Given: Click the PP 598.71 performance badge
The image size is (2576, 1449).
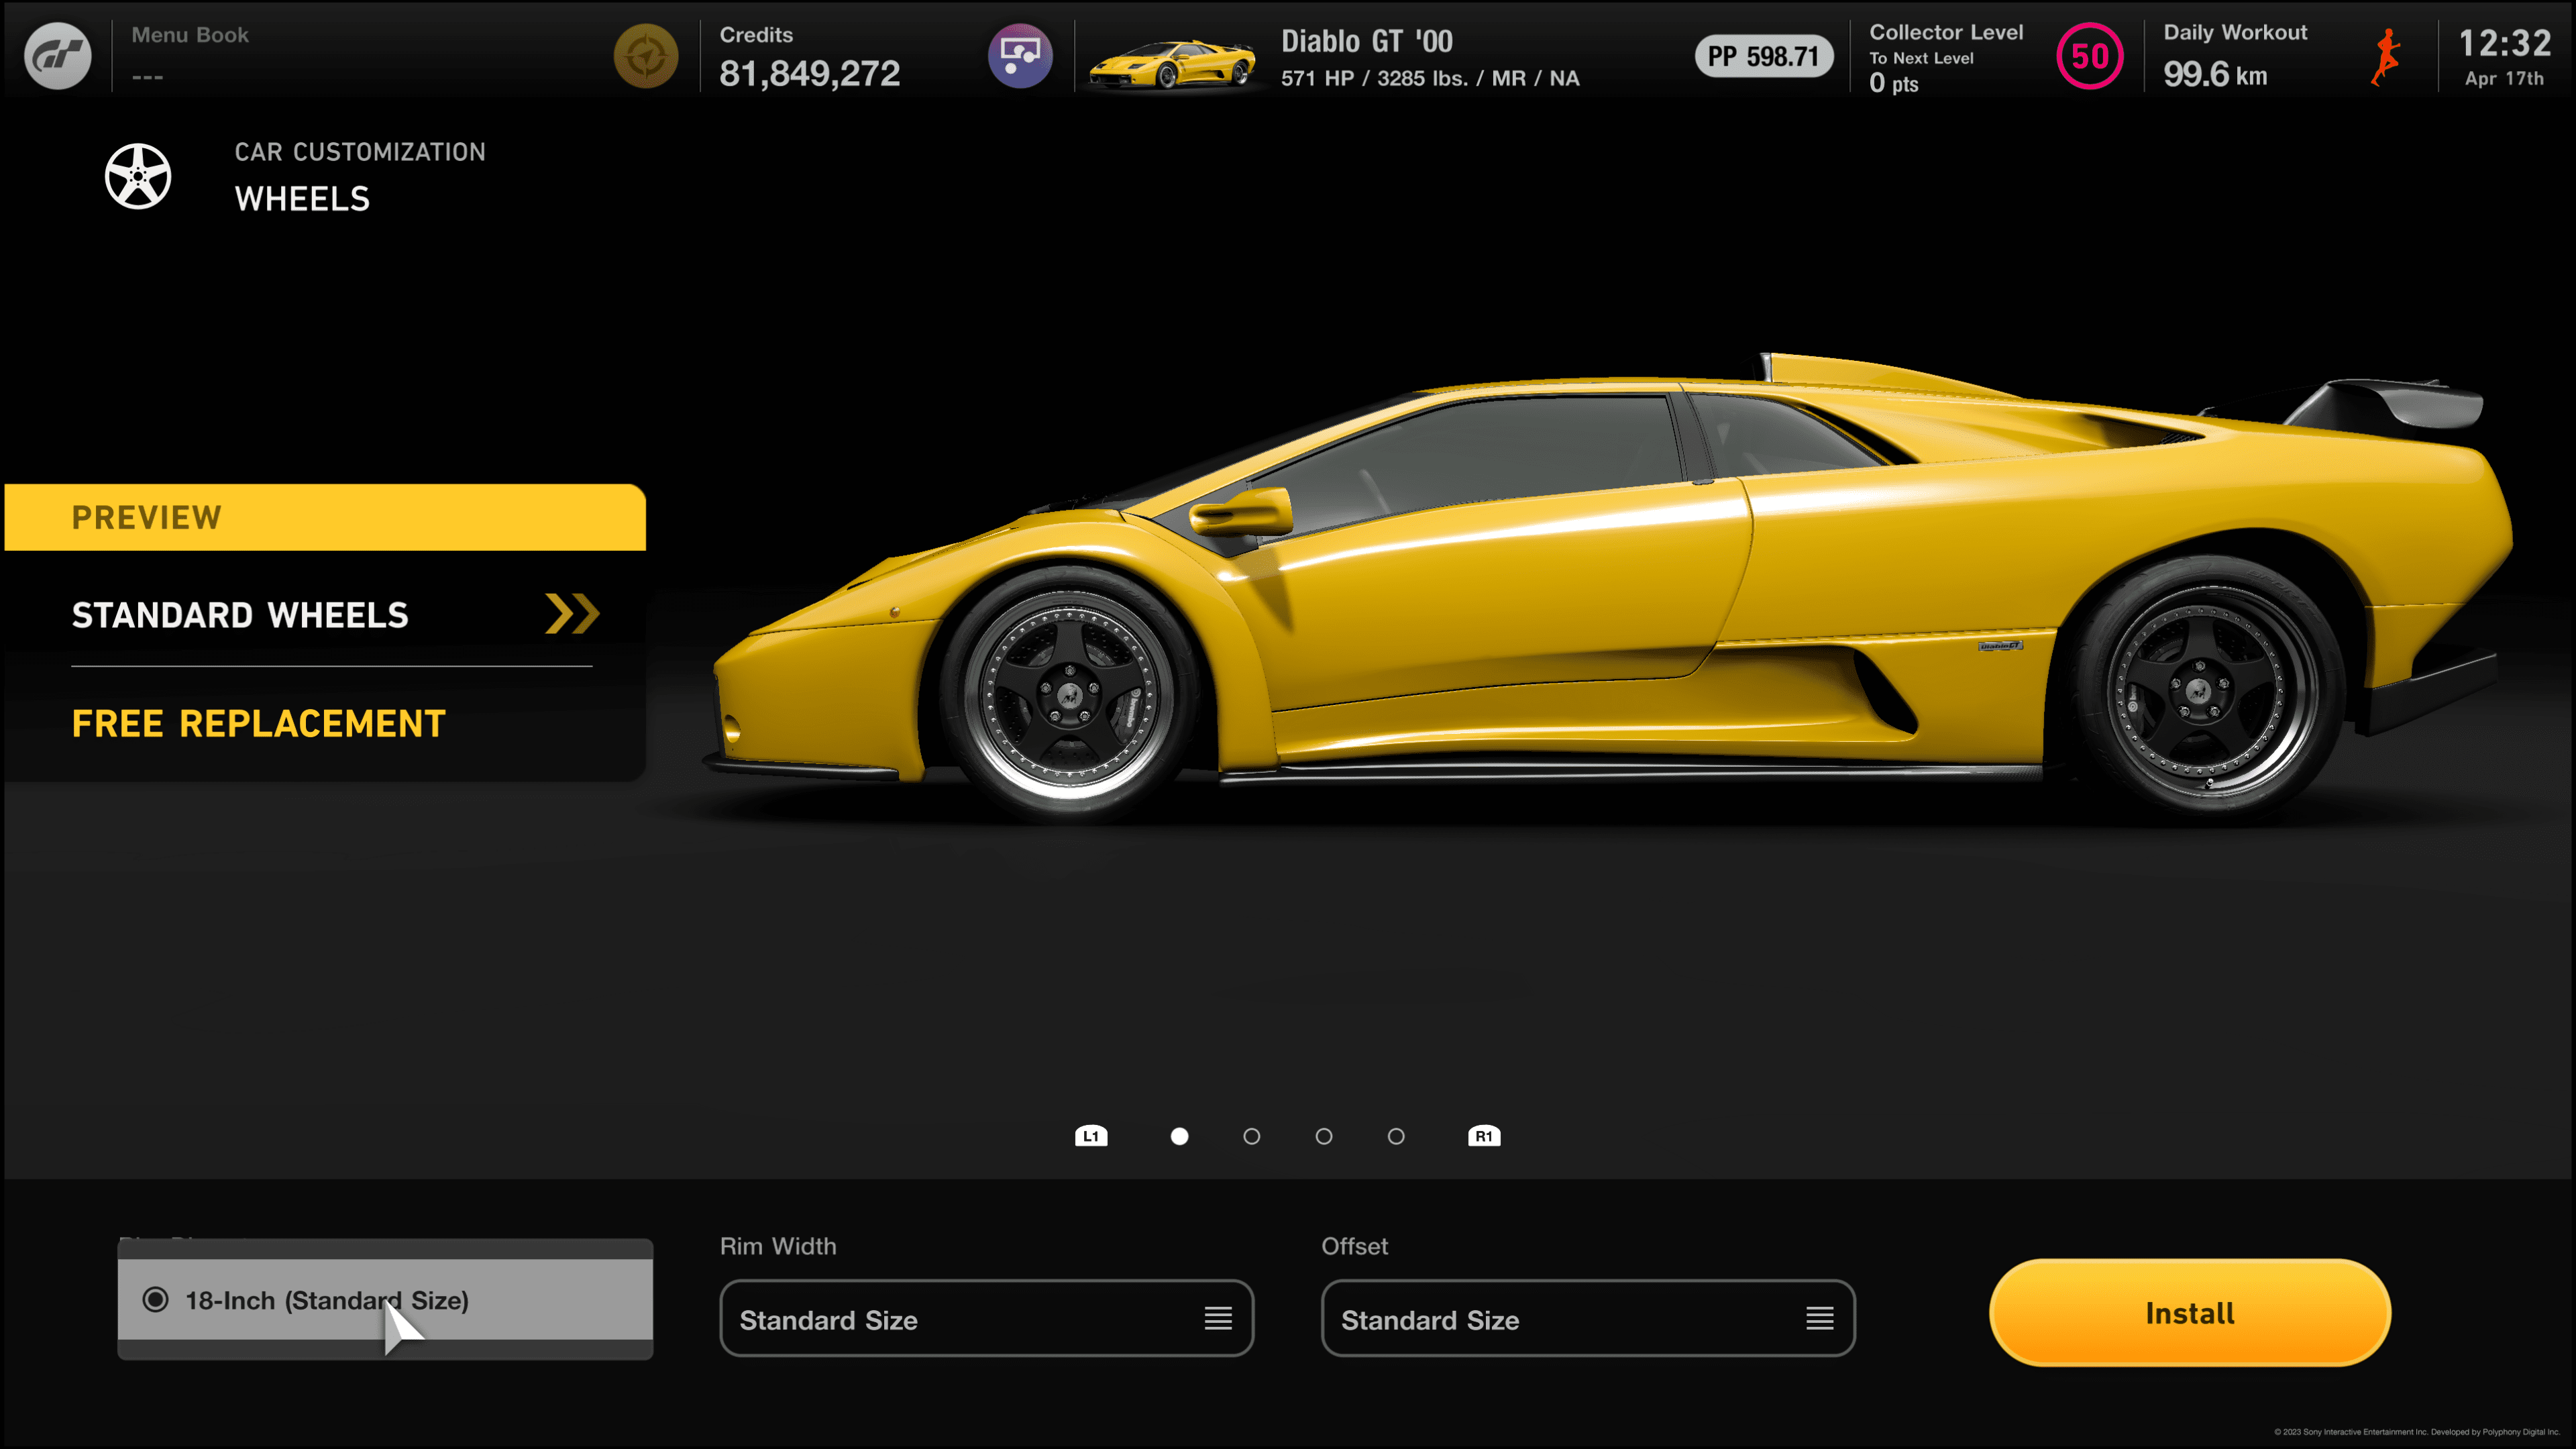Looking at the screenshot, I should [1763, 56].
